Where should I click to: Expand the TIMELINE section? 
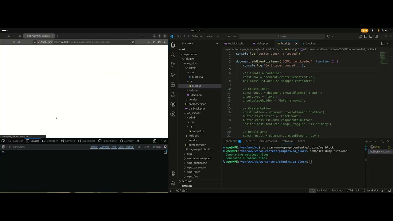pos(199,186)
